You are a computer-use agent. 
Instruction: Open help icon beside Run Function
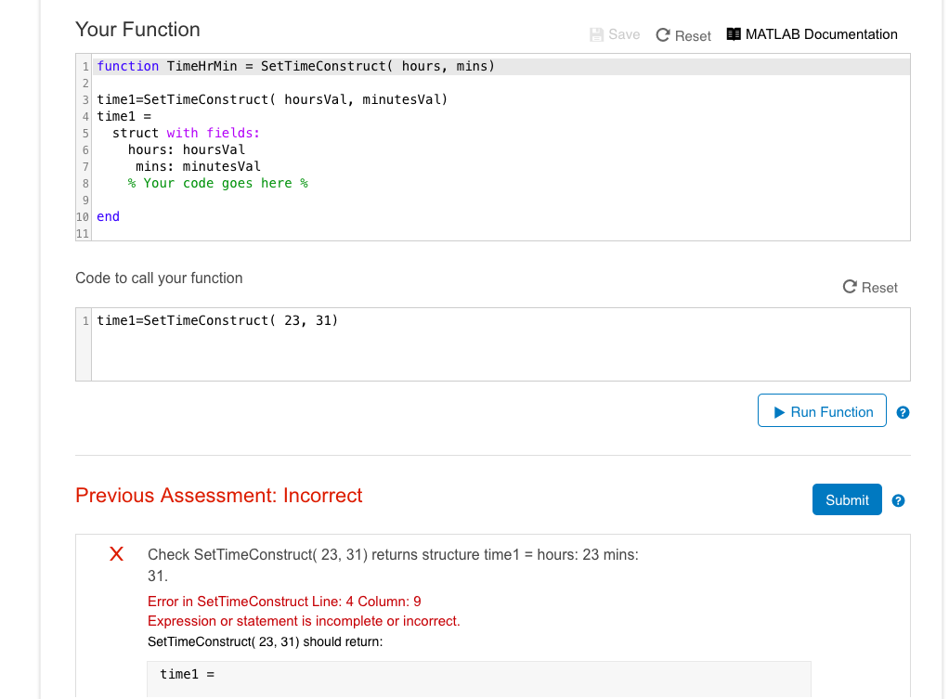(903, 412)
